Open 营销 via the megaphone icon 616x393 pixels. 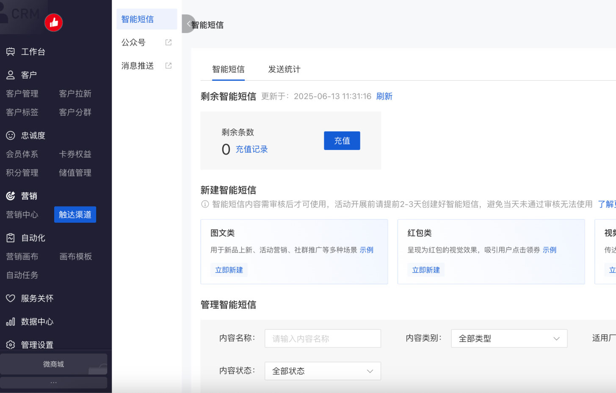(x=11, y=196)
